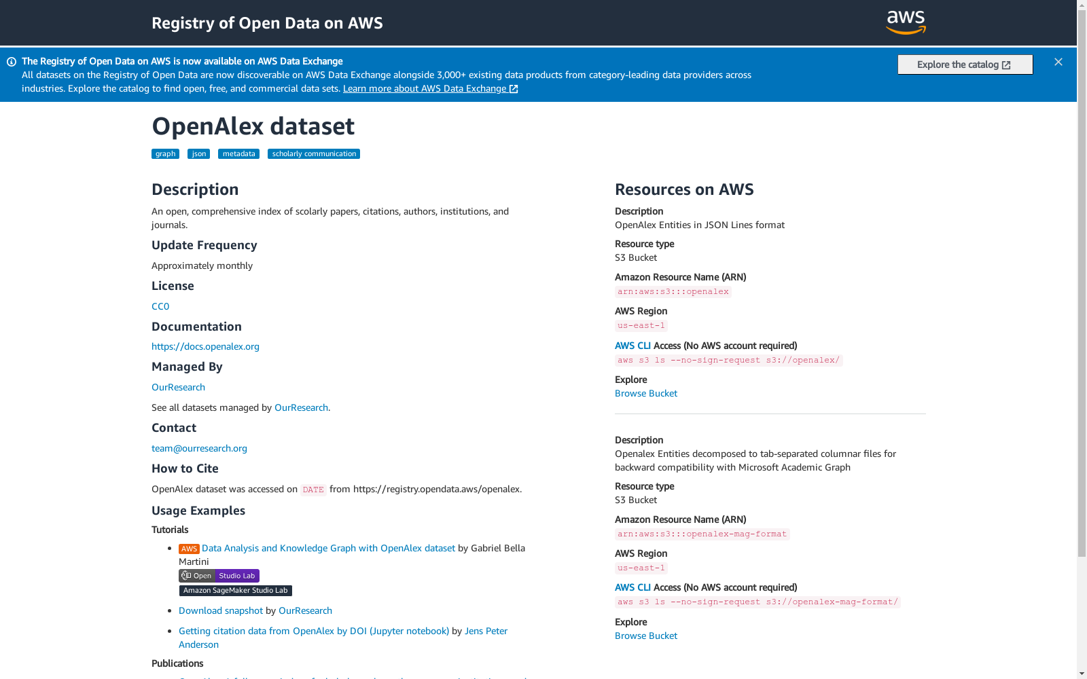1087x679 pixels.
Task: Click the Registry of Open Data on AWS title
Action: click(x=267, y=23)
